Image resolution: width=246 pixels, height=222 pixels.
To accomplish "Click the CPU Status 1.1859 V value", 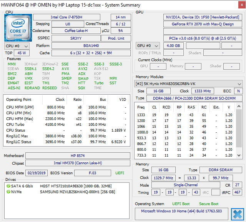I will click(x=119, y=130).
